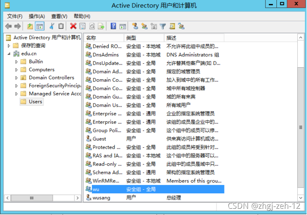The width and height of the screenshot is (307, 215).
Task: Select the Domain Ad... group row
Action: click(x=154, y=72)
